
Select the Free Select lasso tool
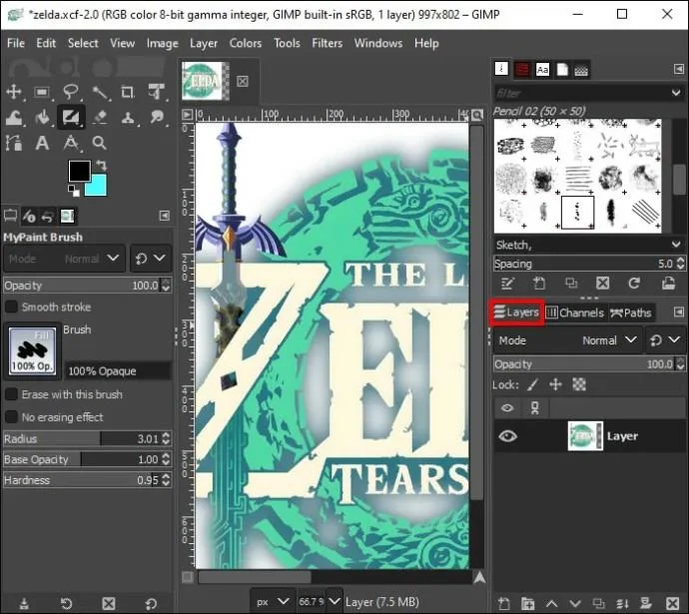point(70,92)
